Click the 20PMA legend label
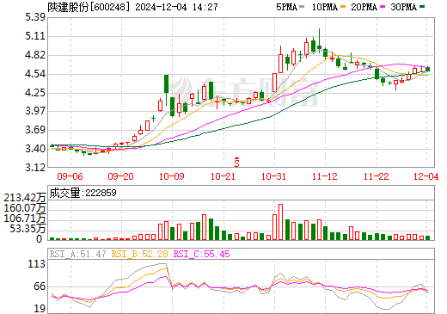 point(364,7)
